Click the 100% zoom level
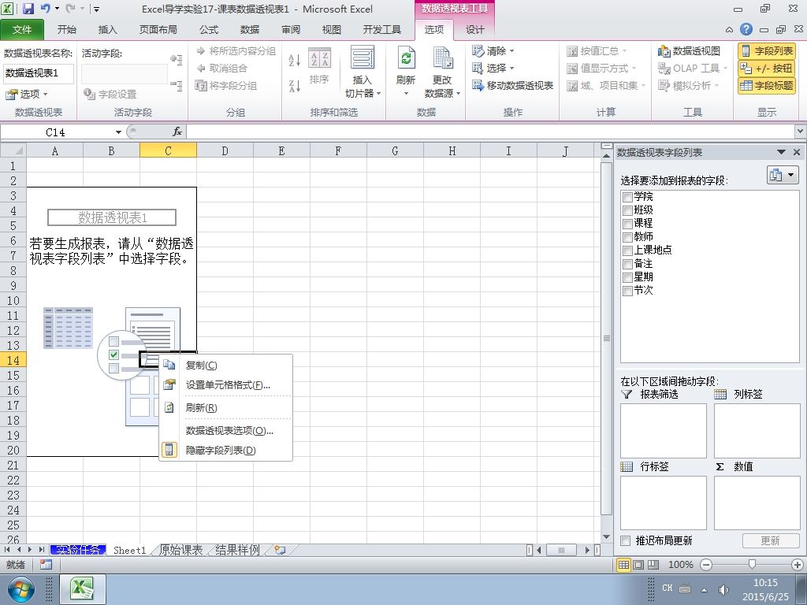Image resolution: width=807 pixels, height=605 pixels. point(680,565)
